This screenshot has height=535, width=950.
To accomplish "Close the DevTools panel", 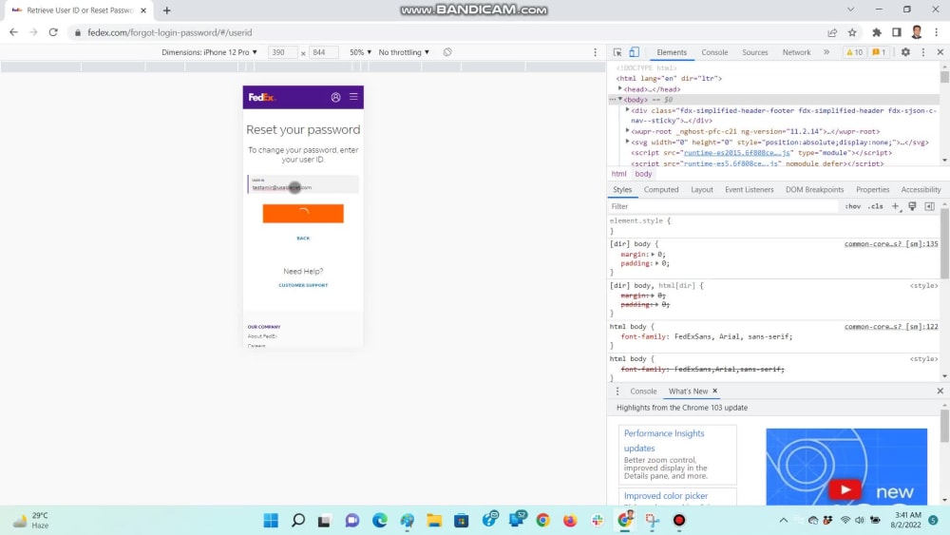I will click(x=940, y=52).
